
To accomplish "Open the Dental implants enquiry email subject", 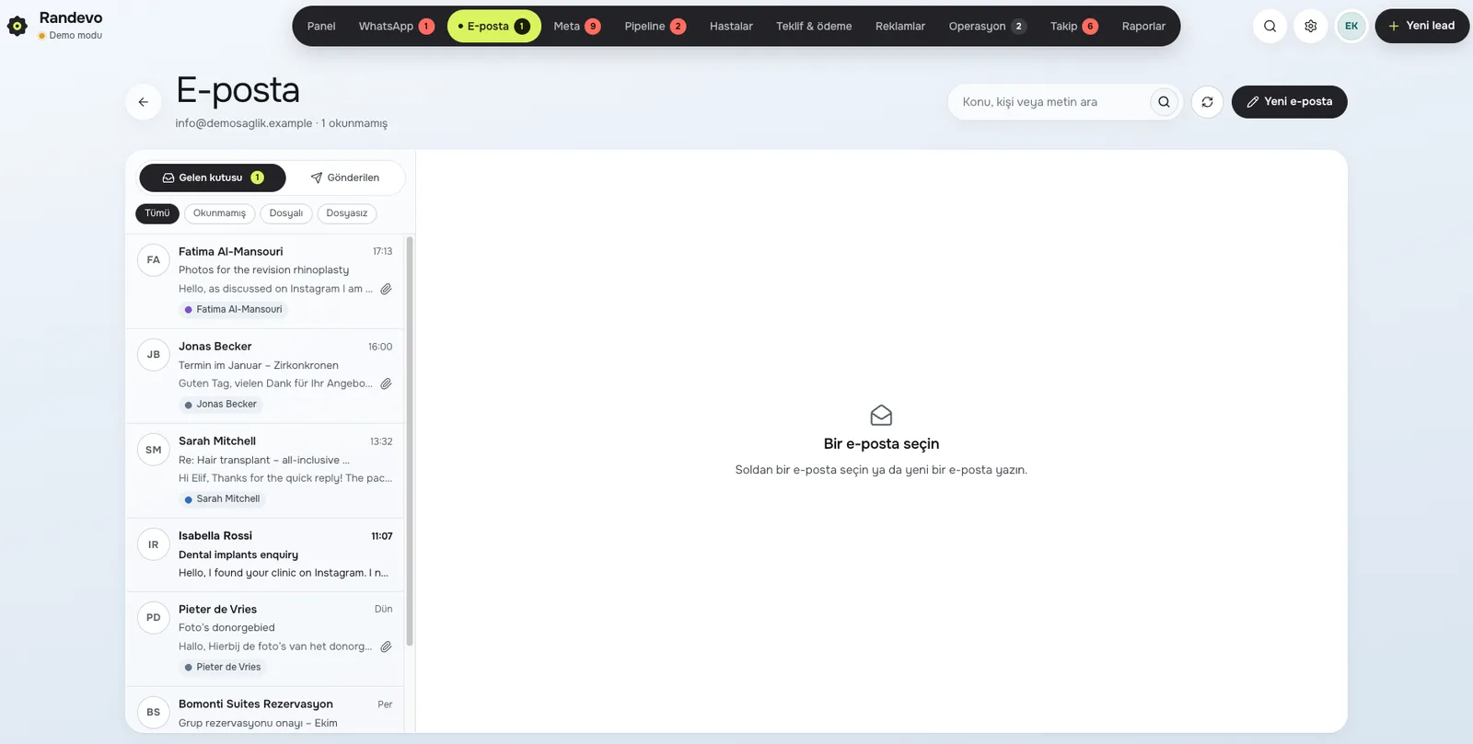I will [238, 555].
